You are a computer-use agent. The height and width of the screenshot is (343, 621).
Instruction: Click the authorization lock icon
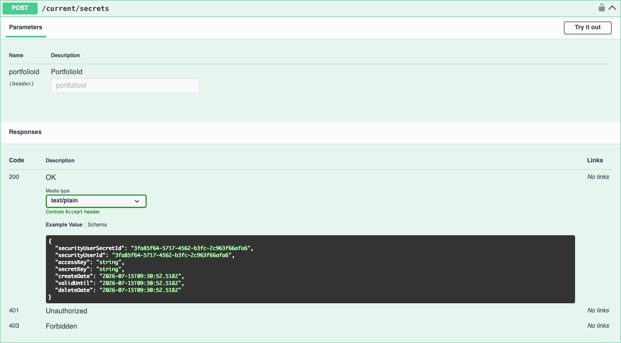coord(601,7)
